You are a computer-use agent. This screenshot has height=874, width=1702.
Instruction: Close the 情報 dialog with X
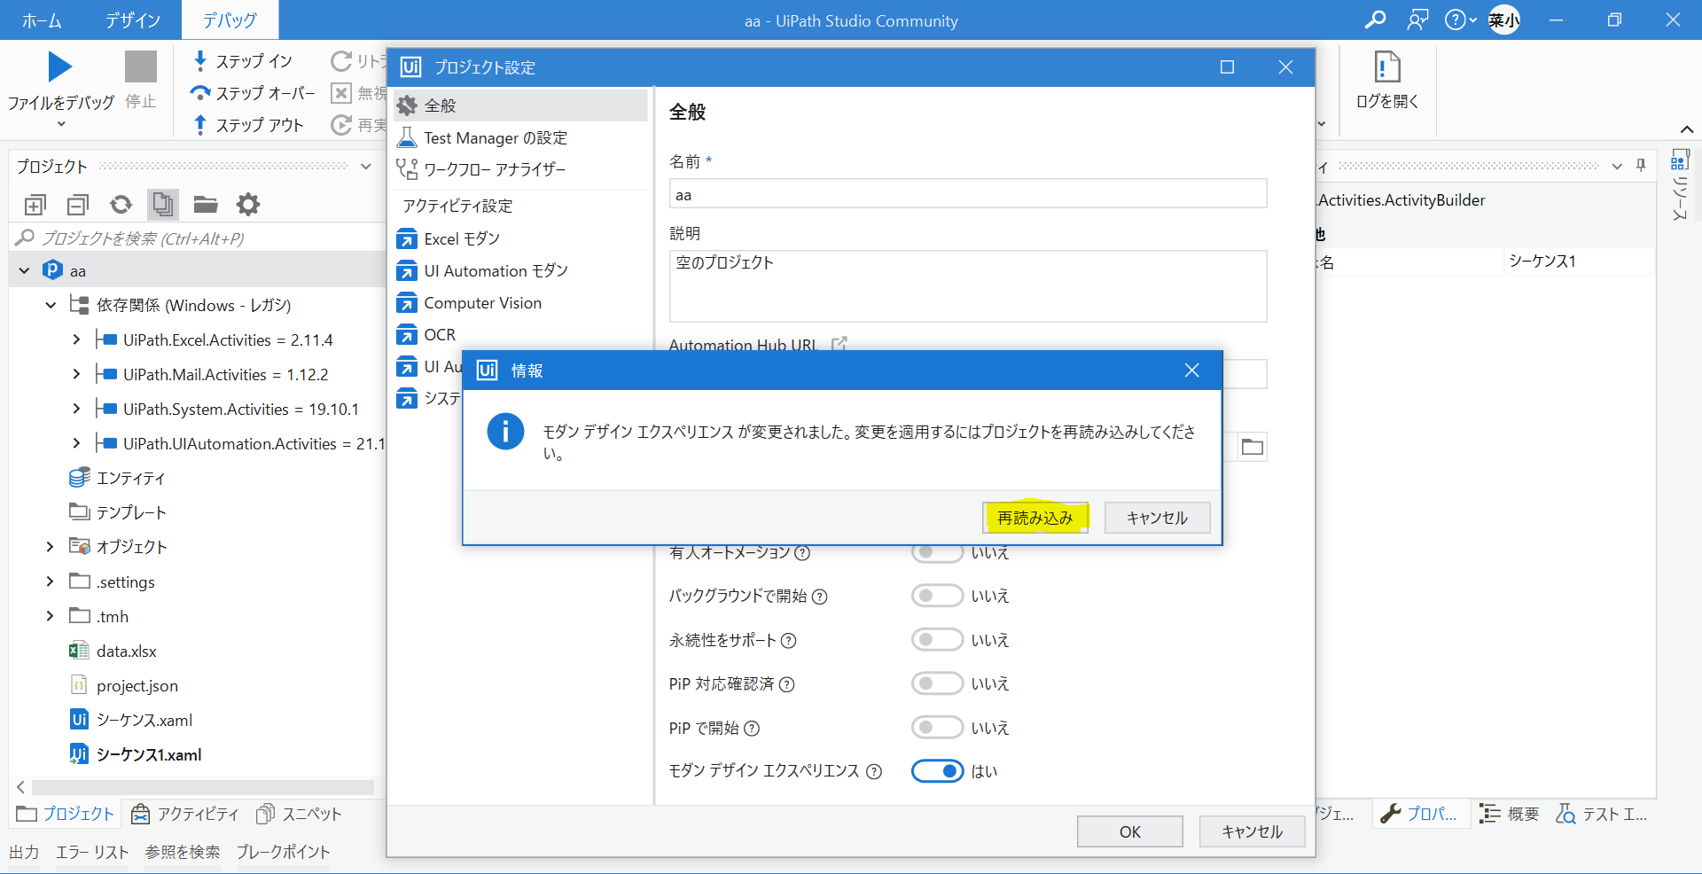[x=1191, y=371]
